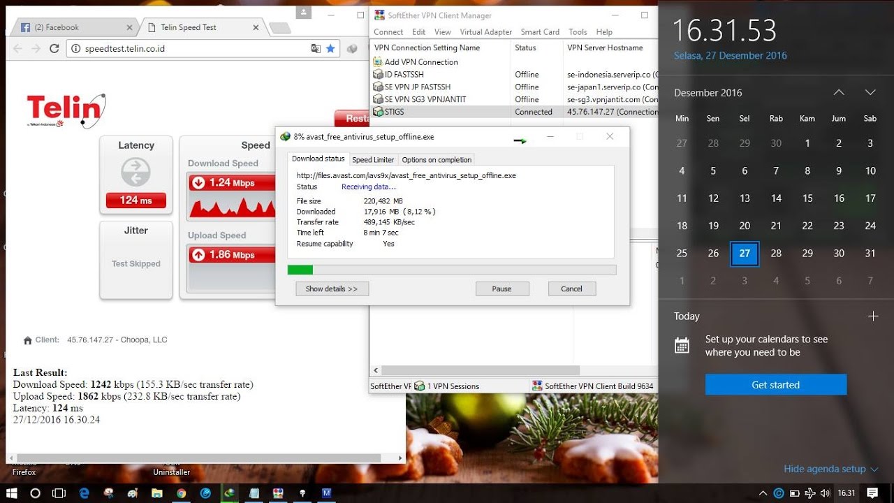Close the Telin Speed Test tab

[x=256, y=27]
